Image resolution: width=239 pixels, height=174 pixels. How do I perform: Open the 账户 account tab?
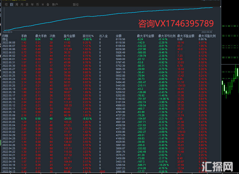click(x=55, y=5)
